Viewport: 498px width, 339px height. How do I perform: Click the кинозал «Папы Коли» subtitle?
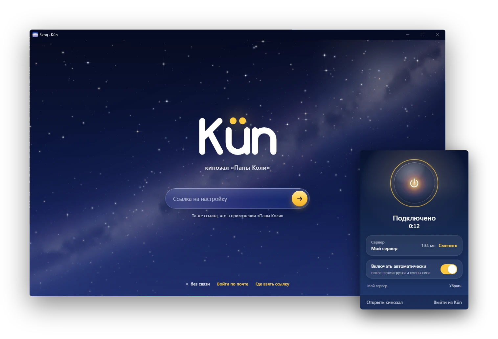coord(238,168)
